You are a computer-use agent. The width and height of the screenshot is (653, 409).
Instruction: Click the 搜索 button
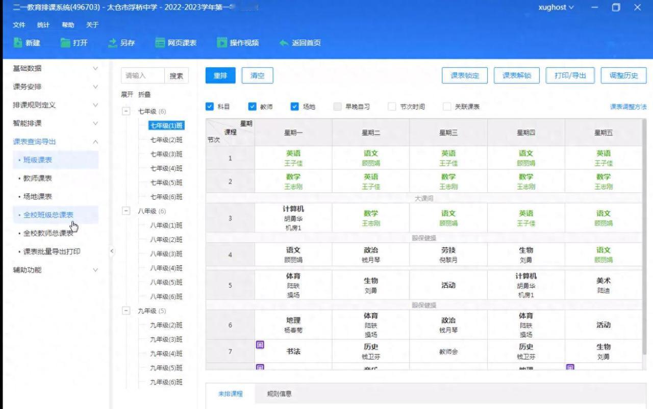tap(177, 75)
